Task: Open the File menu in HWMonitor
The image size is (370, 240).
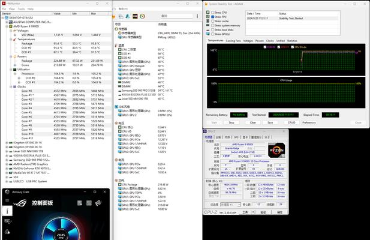Action: (x=4, y=9)
